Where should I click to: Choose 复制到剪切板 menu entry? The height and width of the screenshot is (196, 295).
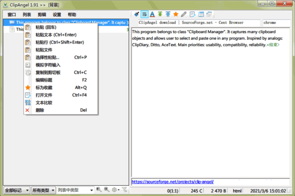[61, 72]
